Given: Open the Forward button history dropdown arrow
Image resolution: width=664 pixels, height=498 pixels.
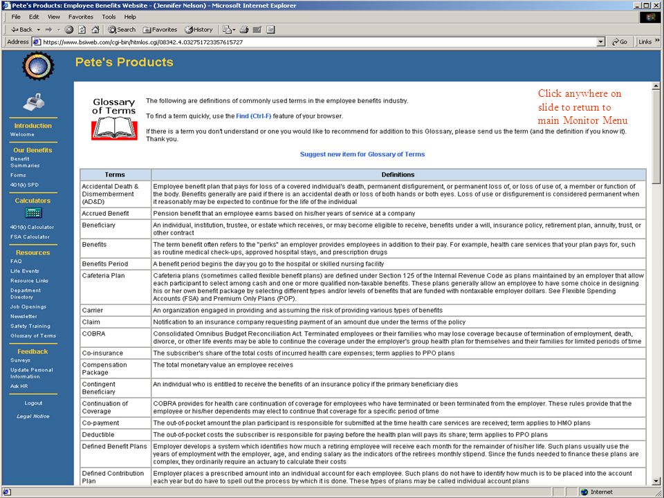Looking at the screenshot, I should [x=58, y=30].
